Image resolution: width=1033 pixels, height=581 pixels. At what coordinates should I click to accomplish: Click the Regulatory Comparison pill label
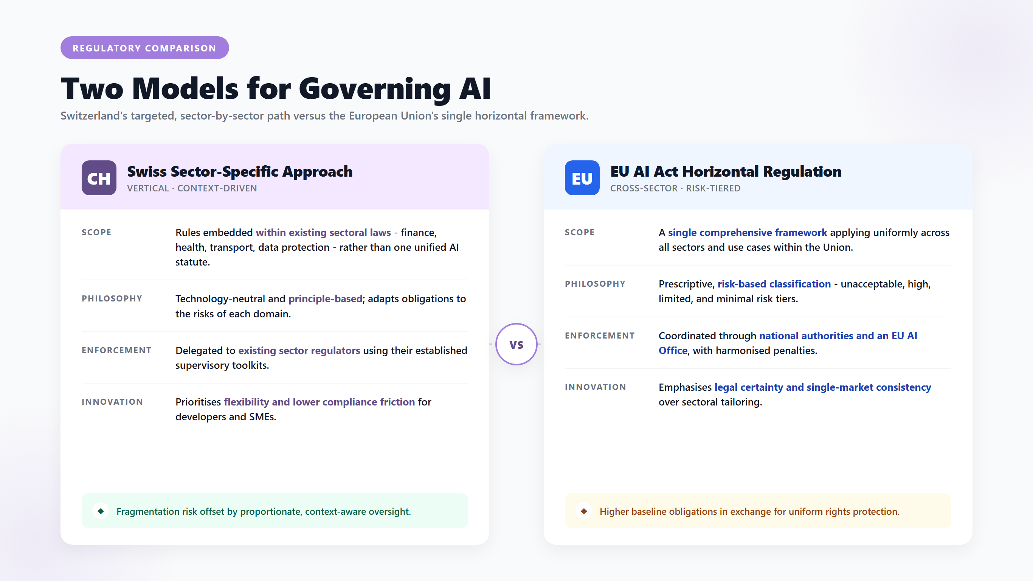pyautogui.click(x=145, y=48)
